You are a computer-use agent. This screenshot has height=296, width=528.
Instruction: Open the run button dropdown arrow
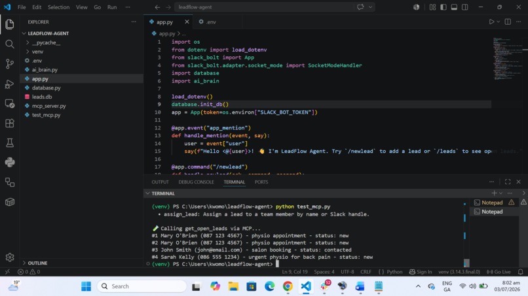point(499,22)
